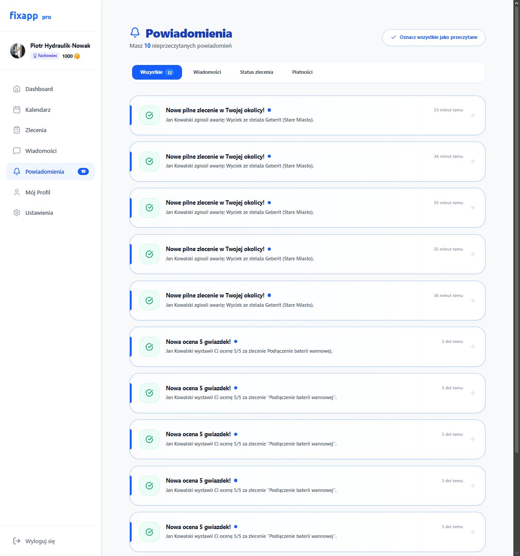
Task: Select Powiadomienia bell in the sidebar
Action: (x=17, y=171)
